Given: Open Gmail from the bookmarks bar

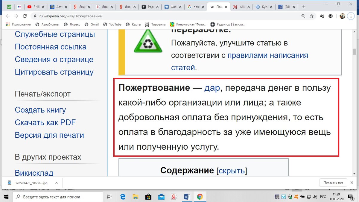Looking at the screenshot, I should pos(92,24).
